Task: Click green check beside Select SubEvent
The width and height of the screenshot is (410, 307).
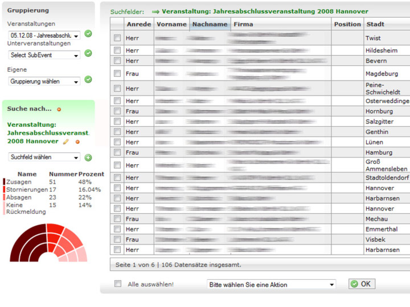Action: pos(88,53)
